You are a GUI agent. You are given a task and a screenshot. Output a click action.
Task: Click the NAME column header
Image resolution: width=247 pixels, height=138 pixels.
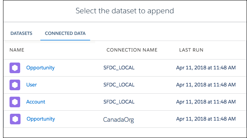[17, 50]
